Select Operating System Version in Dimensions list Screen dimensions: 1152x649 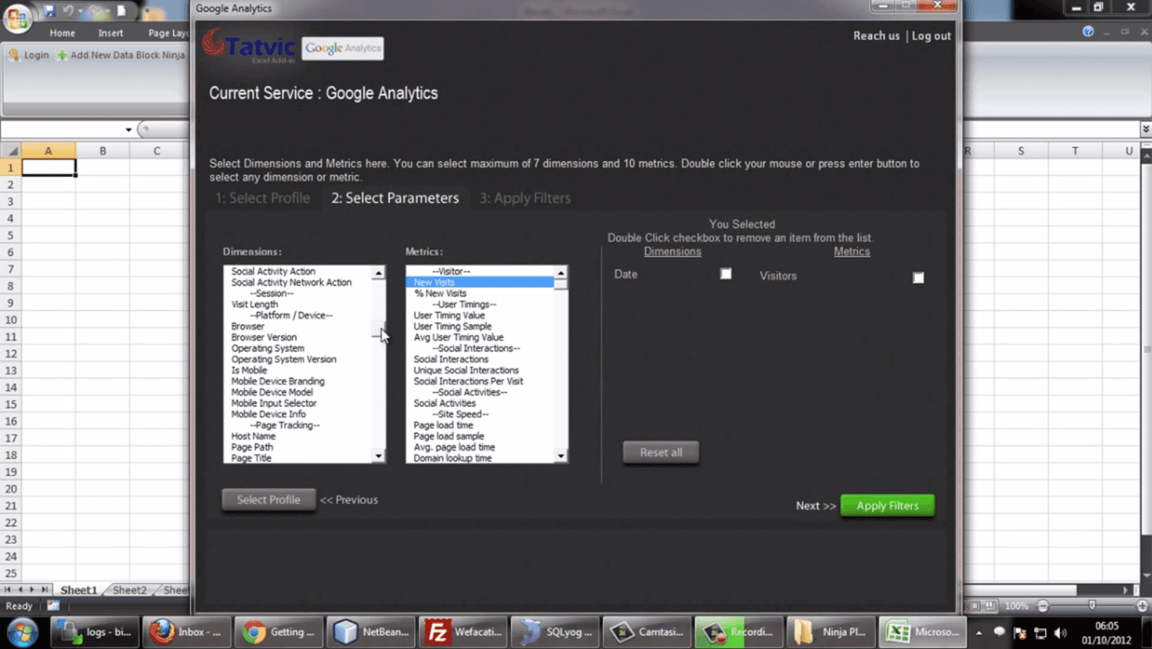pos(284,359)
